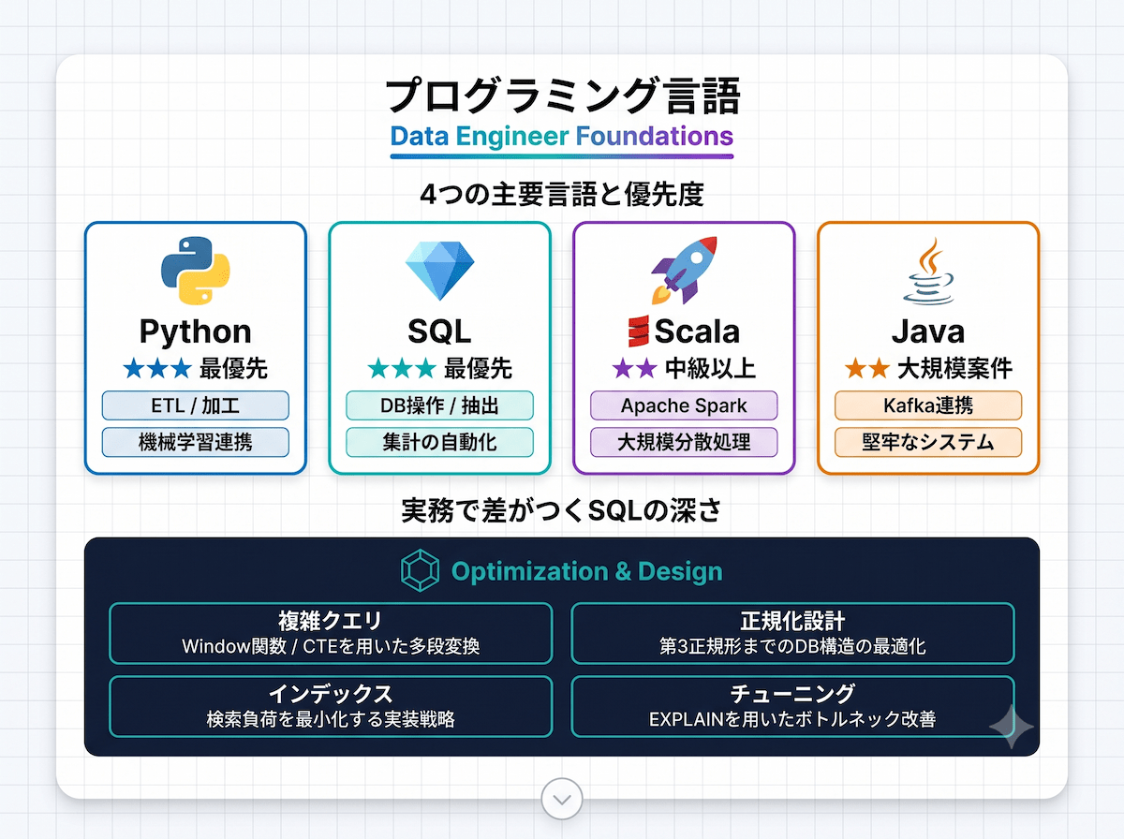Click the Java card title

coord(928,331)
